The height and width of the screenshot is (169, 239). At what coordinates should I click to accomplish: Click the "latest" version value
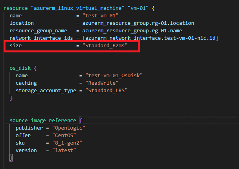(64, 150)
